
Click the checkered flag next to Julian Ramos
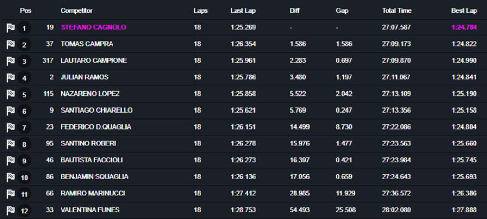coord(10,78)
